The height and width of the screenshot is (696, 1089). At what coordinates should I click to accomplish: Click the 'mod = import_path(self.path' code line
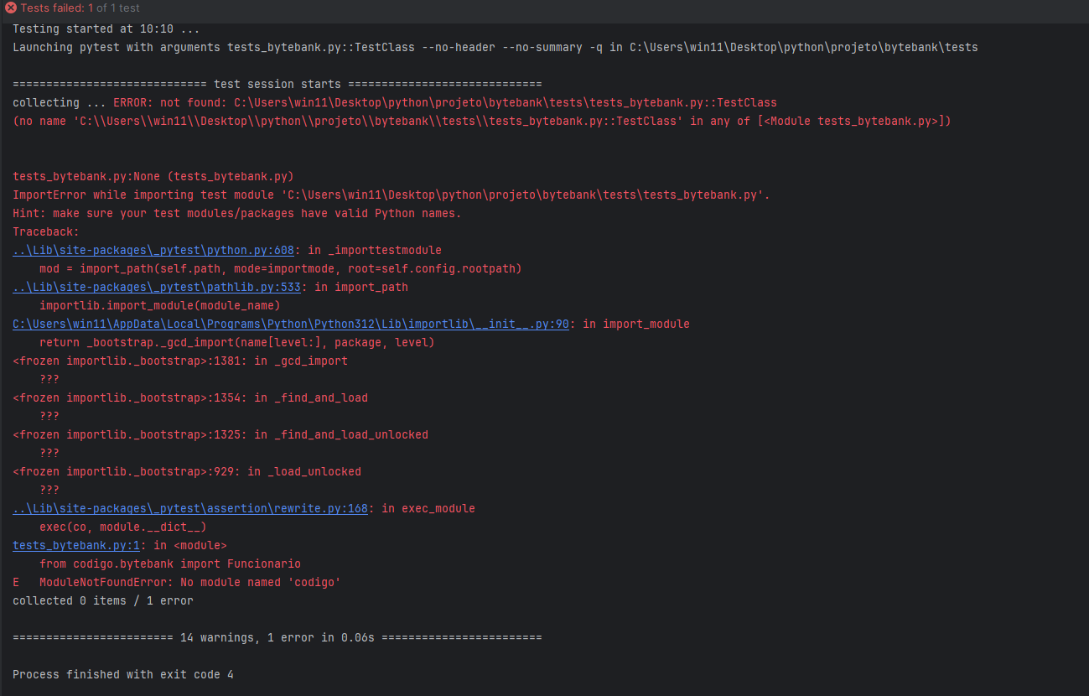pos(281,268)
